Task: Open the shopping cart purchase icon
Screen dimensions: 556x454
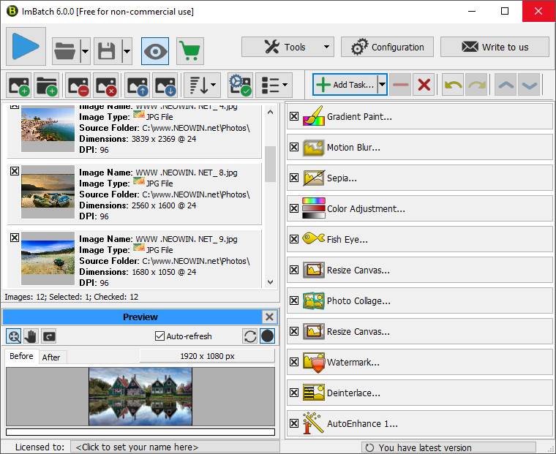Action: click(x=190, y=51)
